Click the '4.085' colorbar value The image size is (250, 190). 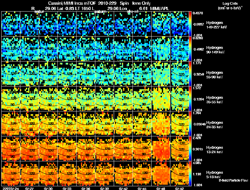pyautogui.click(x=197, y=163)
